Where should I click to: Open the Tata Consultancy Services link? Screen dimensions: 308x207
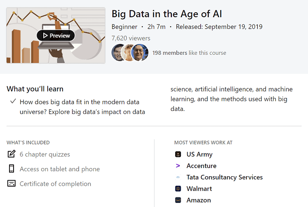224,177
